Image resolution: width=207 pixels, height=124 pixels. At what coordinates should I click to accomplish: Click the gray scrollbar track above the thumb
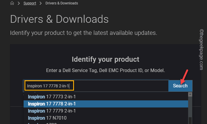coord(190,107)
